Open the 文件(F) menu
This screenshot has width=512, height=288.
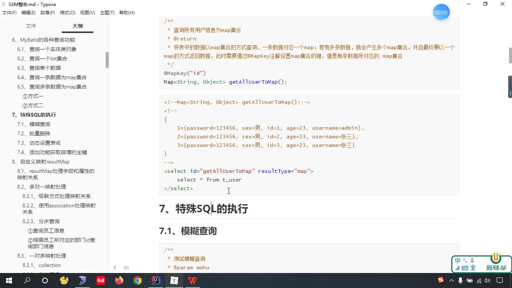pyautogui.click(x=9, y=13)
